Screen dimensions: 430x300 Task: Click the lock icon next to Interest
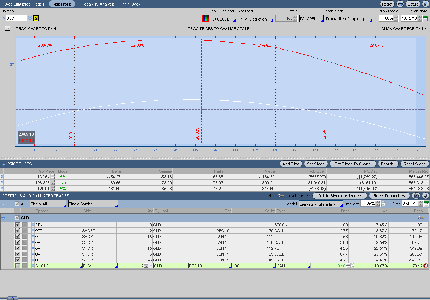(383, 204)
